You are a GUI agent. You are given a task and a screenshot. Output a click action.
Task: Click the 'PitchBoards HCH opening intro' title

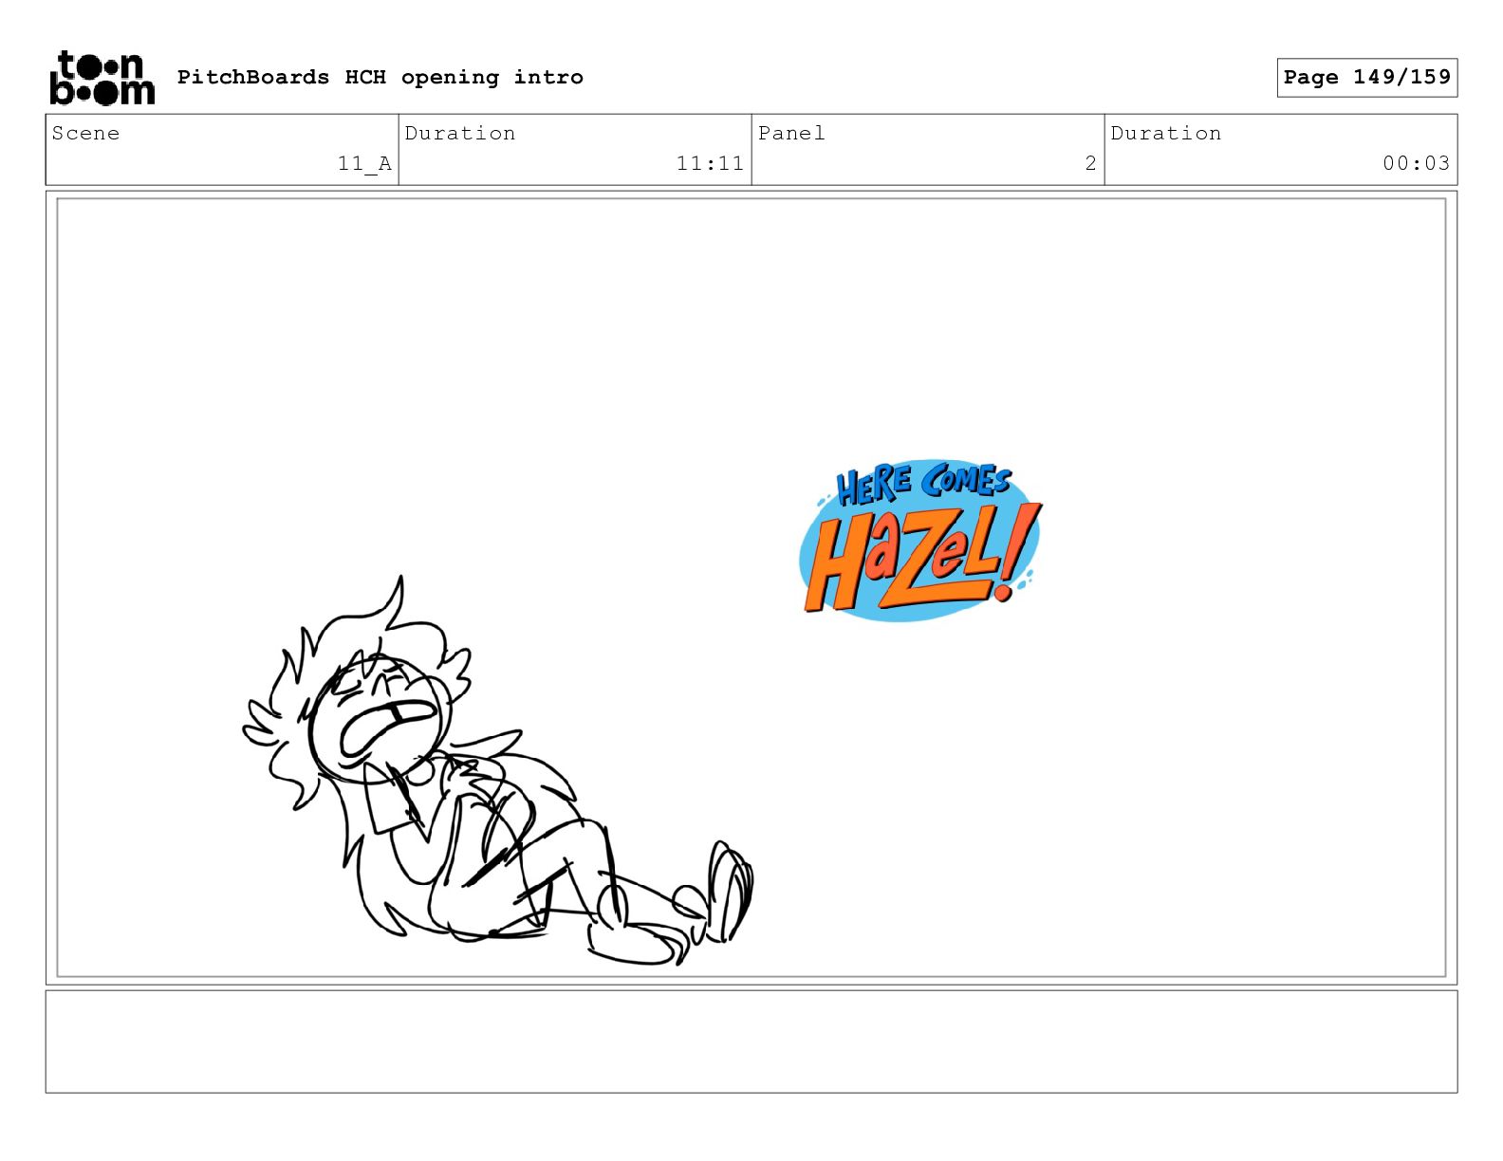[380, 78]
